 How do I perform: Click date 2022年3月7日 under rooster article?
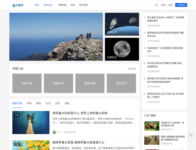(x=166, y=130)
